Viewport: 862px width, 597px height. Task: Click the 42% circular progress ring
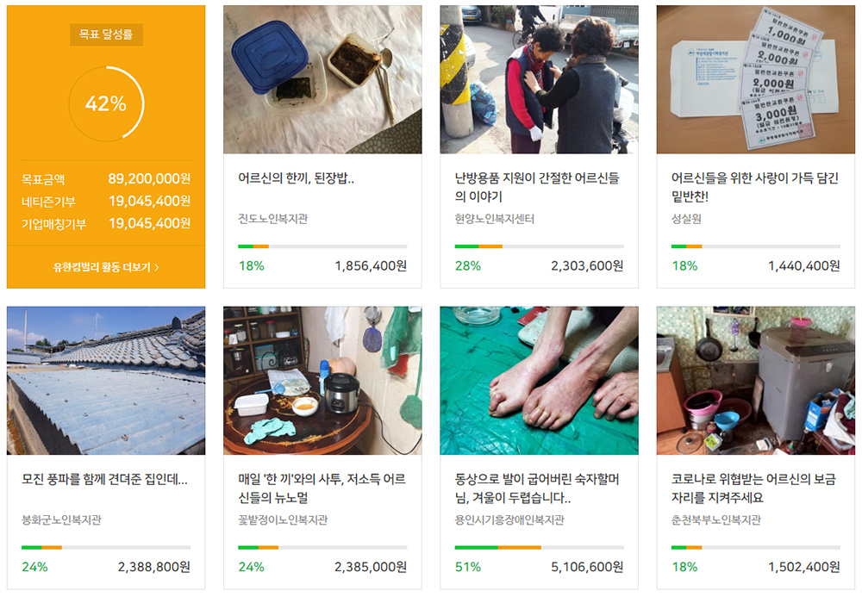[106, 103]
